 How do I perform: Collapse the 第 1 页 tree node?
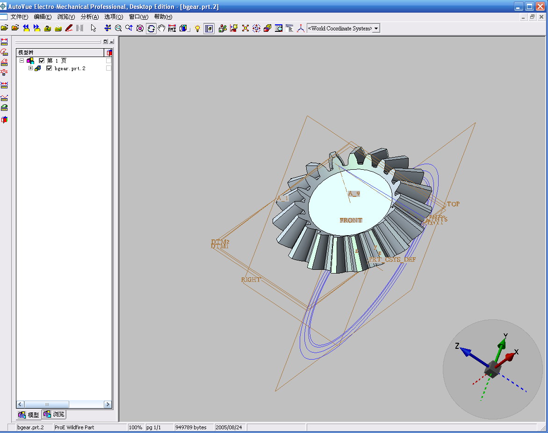22,60
